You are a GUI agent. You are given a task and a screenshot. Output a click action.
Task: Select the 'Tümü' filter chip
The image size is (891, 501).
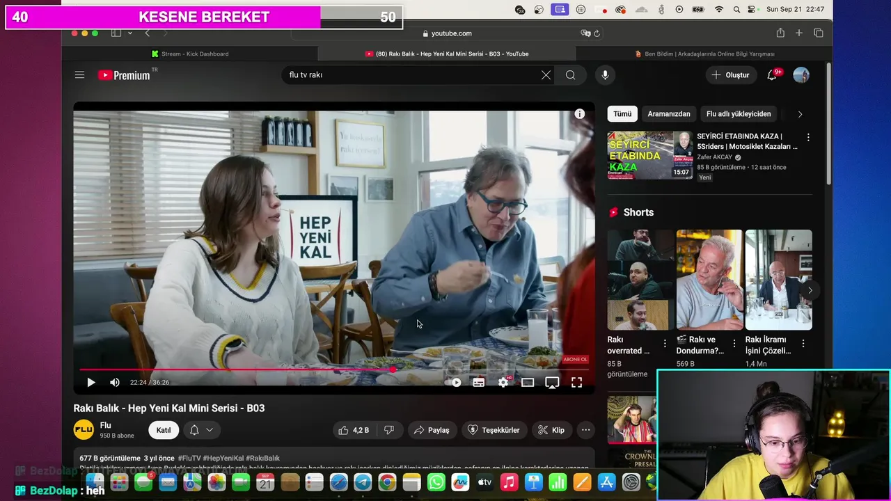tap(622, 114)
